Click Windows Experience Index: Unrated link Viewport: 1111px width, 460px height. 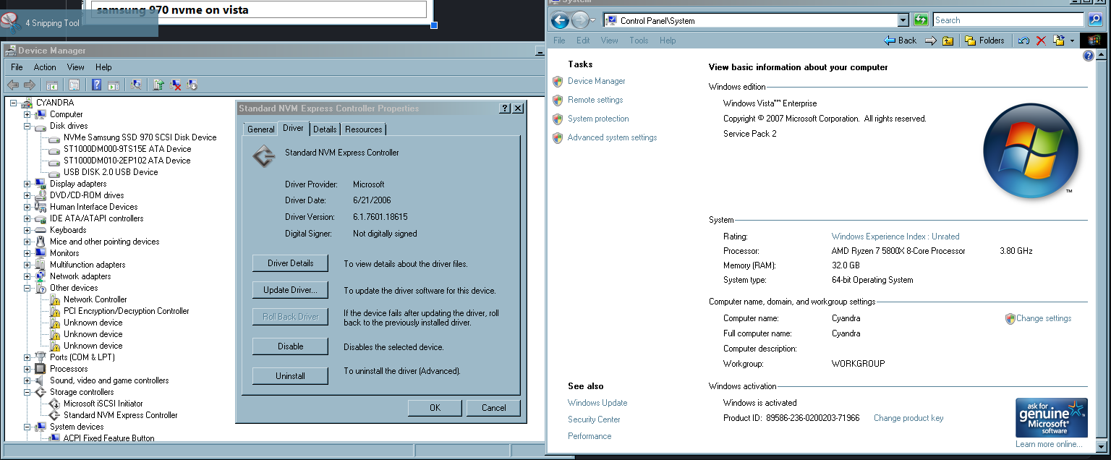[x=895, y=237]
